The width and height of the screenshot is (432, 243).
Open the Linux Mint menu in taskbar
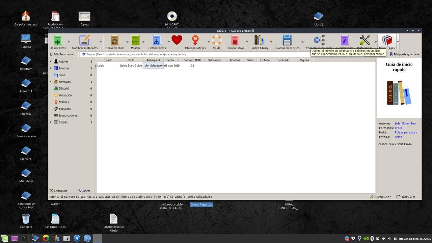5,238
